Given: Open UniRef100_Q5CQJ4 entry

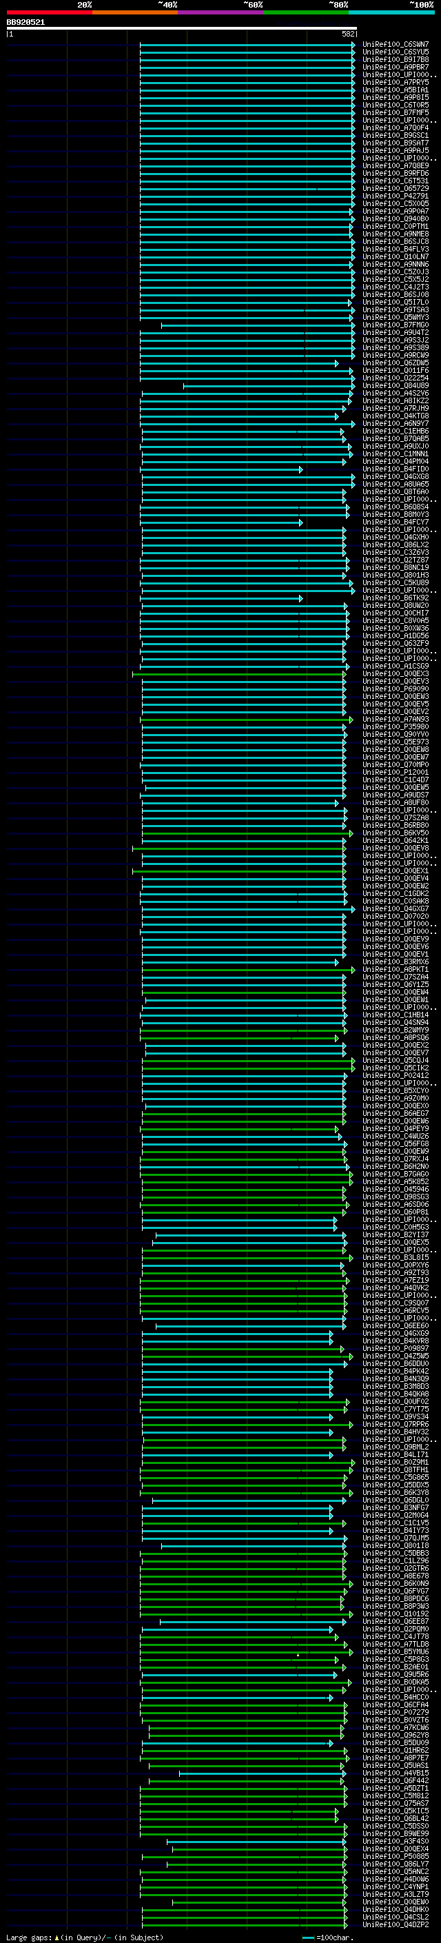Looking at the screenshot, I should [395, 1061].
